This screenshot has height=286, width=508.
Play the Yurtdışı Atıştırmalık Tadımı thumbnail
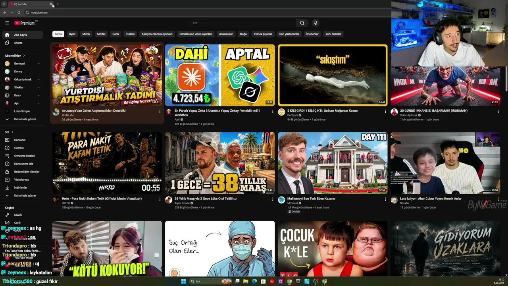coord(107,75)
